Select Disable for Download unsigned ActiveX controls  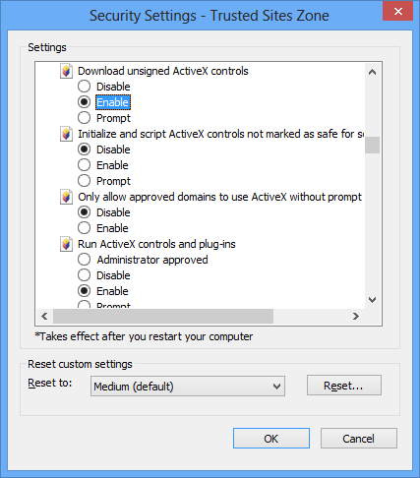pos(85,87)
